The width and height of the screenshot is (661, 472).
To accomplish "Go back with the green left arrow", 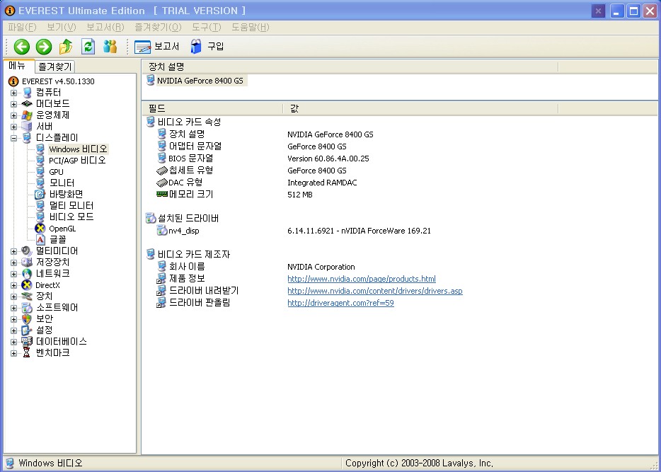I will pos(21,47).
